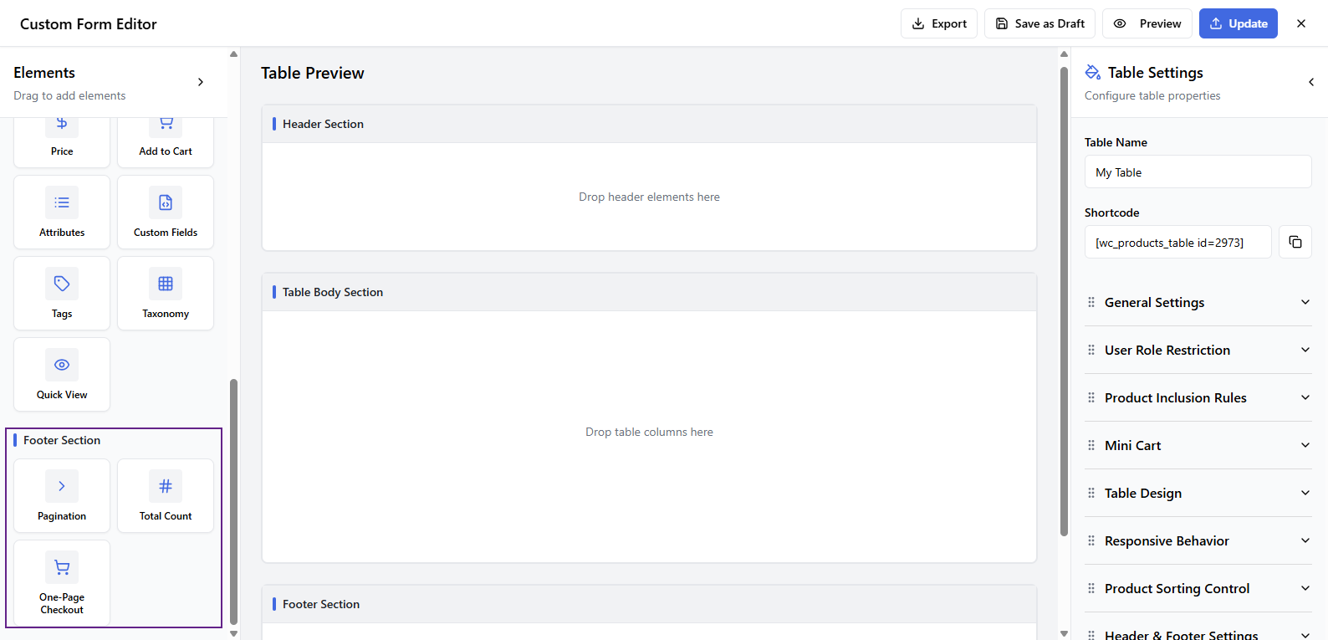Collapse the Table Settings panel

(1310, 82)
